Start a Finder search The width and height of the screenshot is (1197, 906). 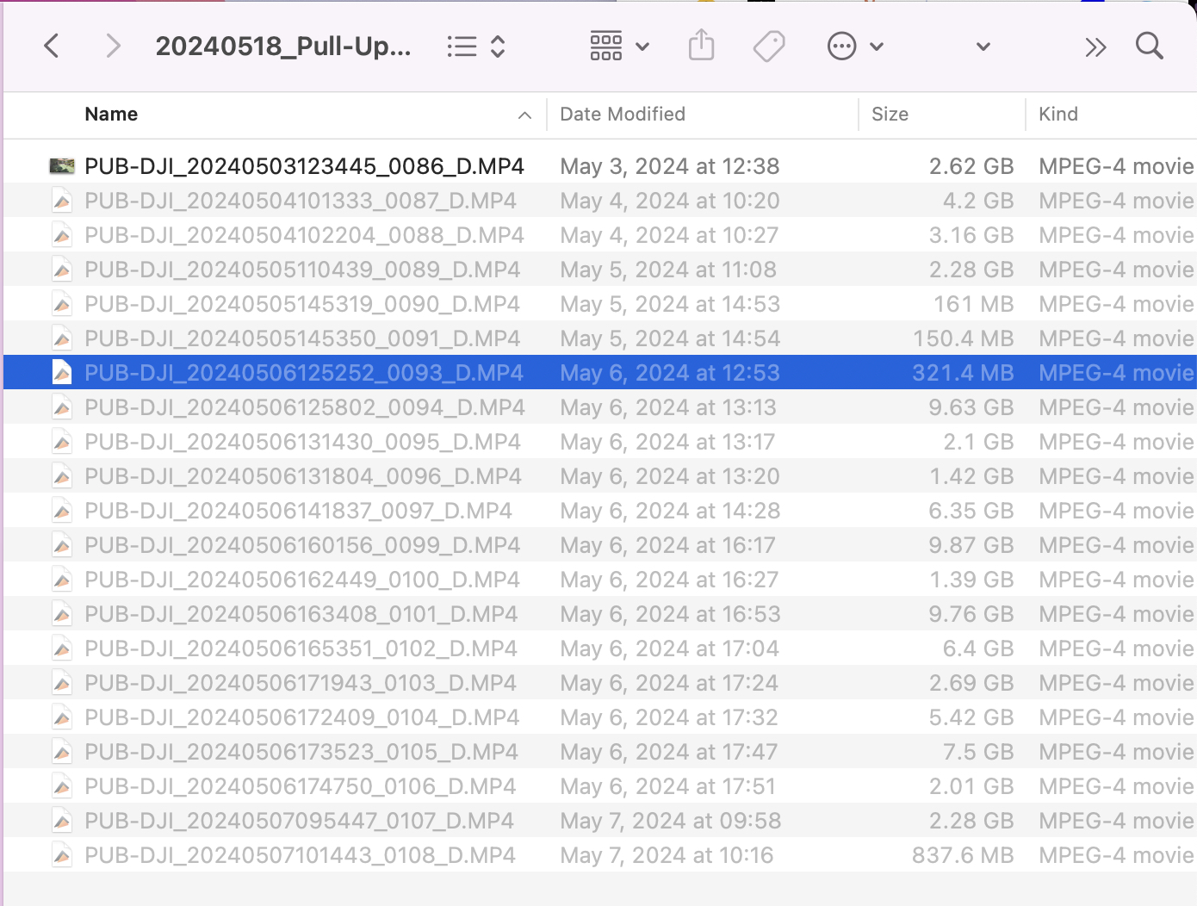pyautogui.click(x=1150, y=46)
